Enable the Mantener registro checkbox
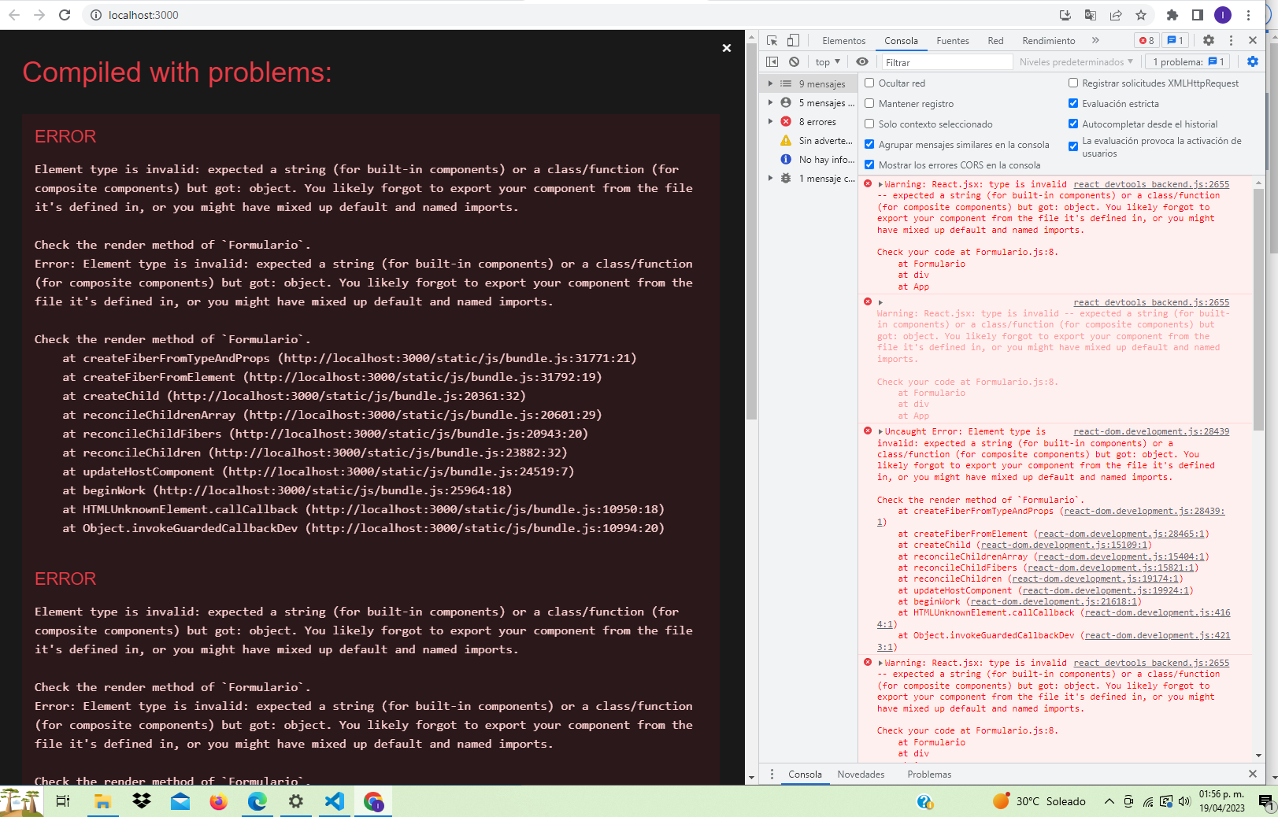Viewport: 1278px width, 817px height. pos(869,103)
